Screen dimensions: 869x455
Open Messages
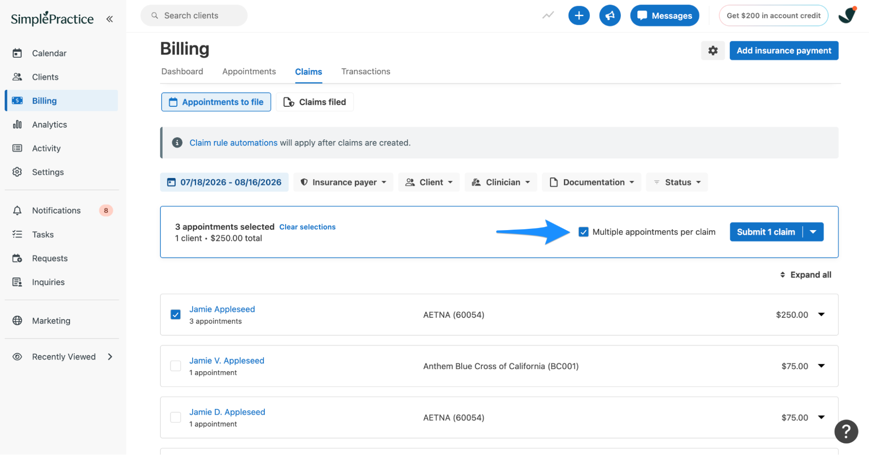point(665,16)
